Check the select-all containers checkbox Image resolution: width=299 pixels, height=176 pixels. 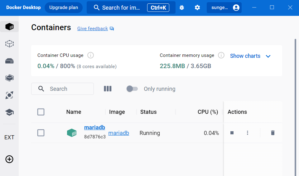[x=41, y=112]
